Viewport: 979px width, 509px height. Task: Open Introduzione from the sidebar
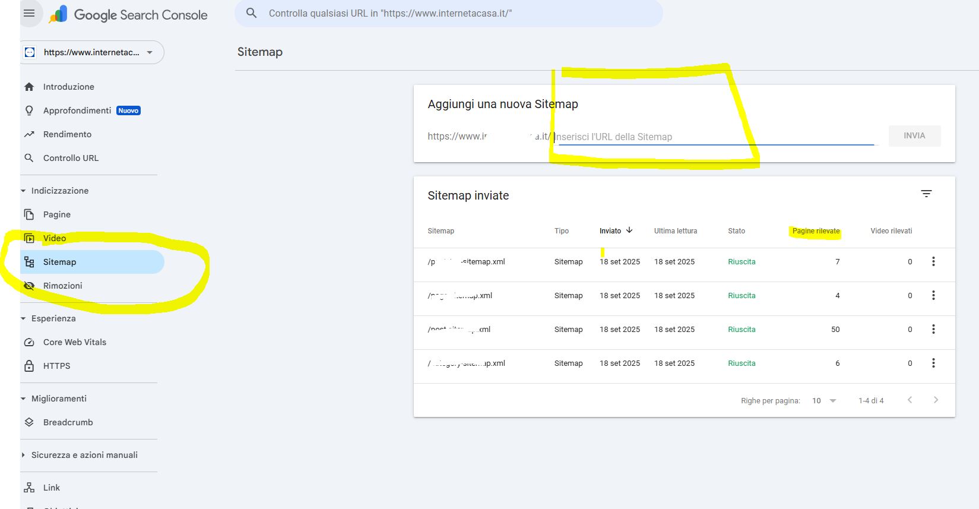[68, 87]
